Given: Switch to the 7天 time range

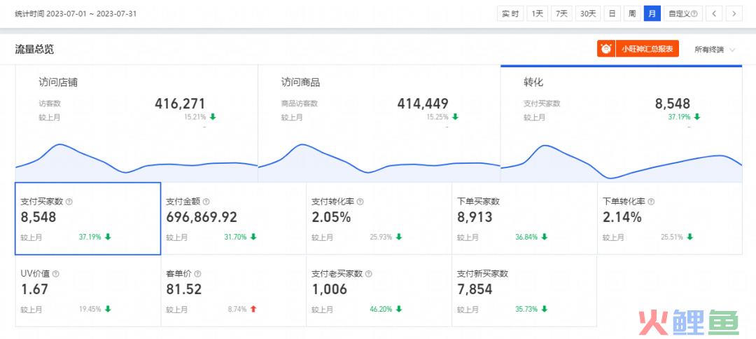Looking at the screenshot, I should pos(561,13).
